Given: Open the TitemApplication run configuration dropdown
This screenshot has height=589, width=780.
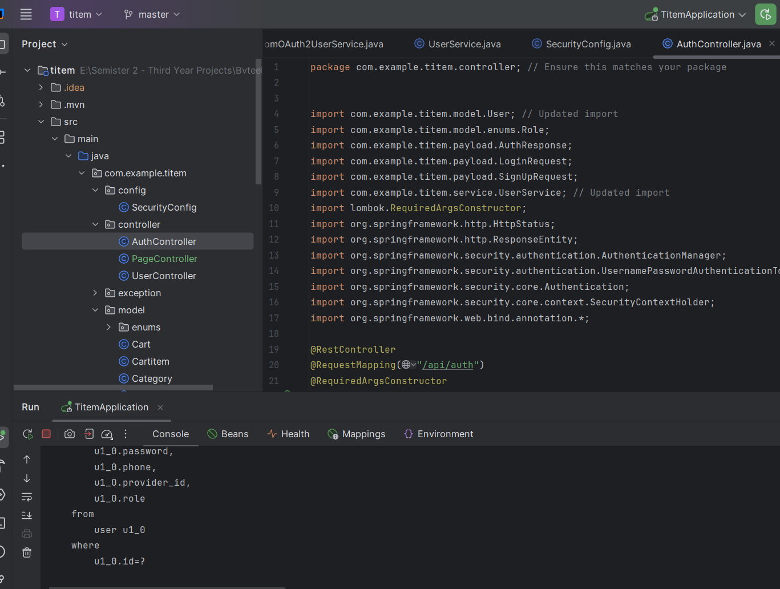Looking at the screenshot, I should point(696,14).
